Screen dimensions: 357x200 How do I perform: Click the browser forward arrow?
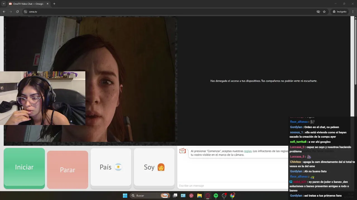point(11,12)
